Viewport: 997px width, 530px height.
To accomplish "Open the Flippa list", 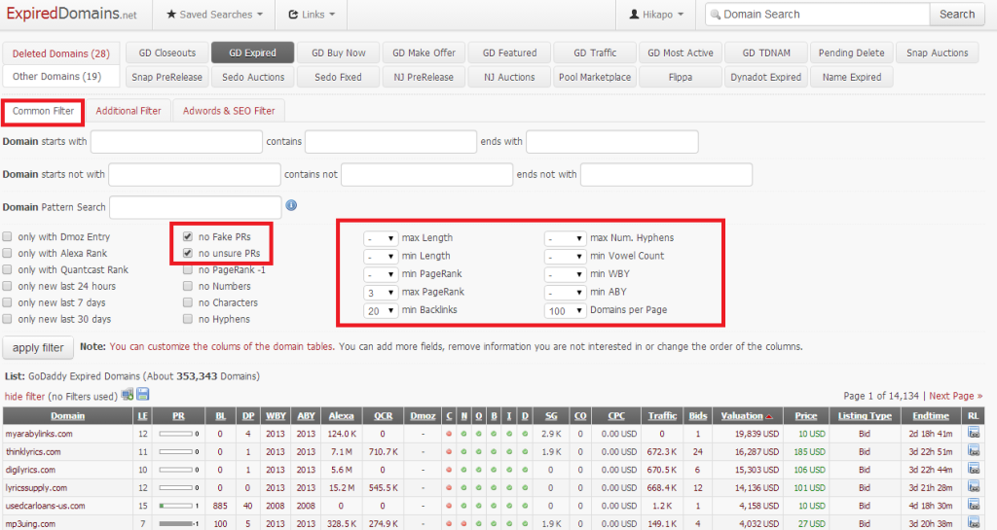I will (681, 77).
